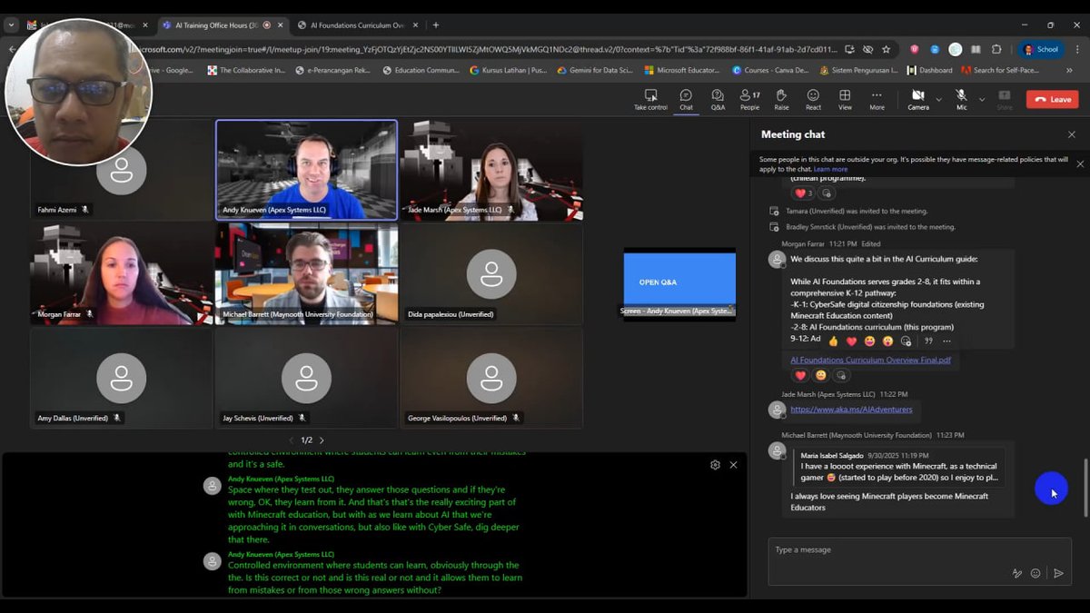Viewport: 1090px width, 613px height.
Task: Open the aka.ms/AIAdventurers link
Action: (x=851, y=410)
